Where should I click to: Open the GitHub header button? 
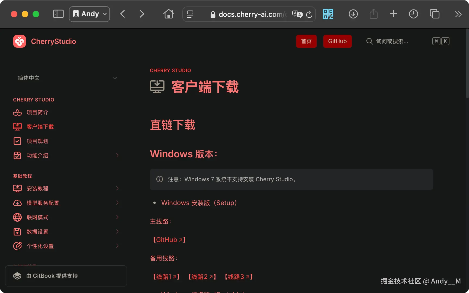point(337,41)
